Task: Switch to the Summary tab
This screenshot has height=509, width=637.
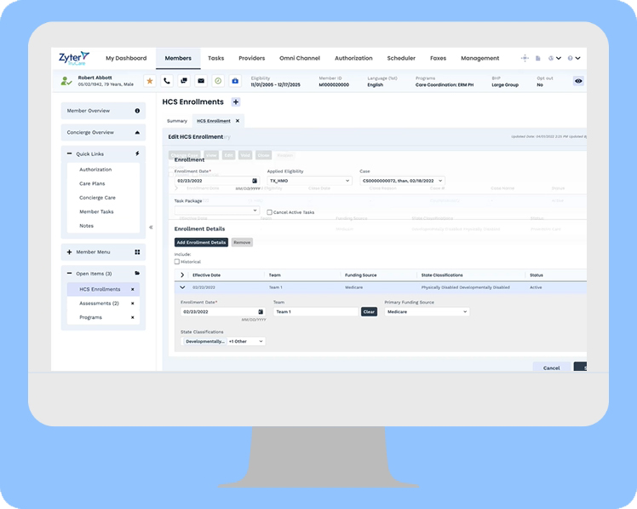Action: [176, 121]
